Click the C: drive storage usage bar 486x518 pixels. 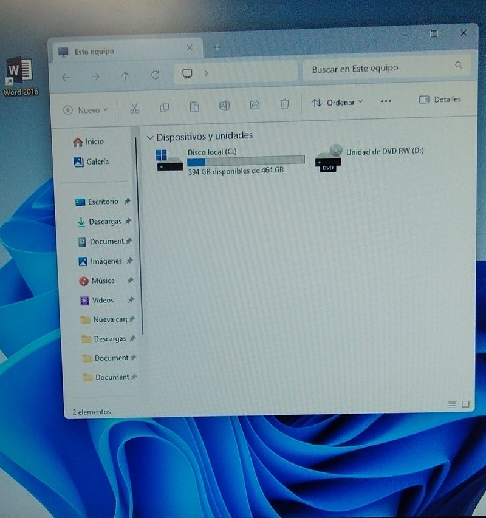pos(246,161)
